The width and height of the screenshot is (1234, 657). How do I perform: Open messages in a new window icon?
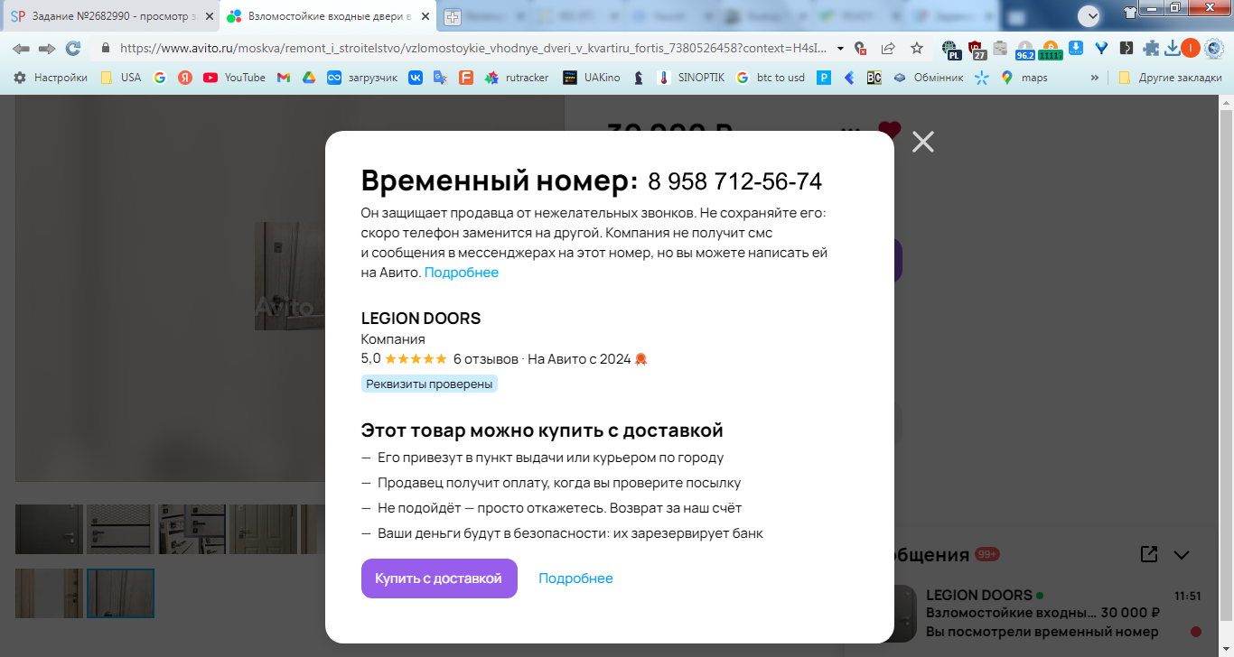(1149, 554)
